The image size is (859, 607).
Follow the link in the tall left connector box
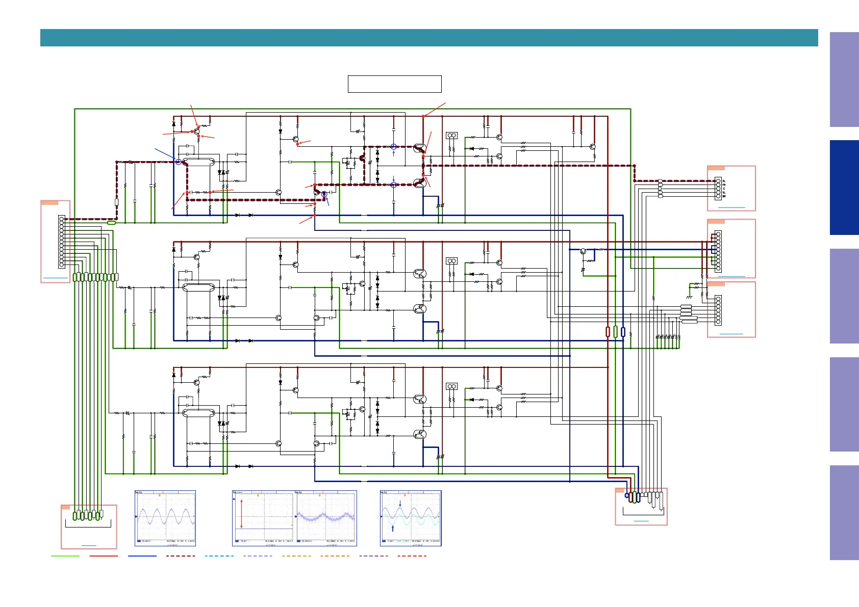(x=55, y=278)
